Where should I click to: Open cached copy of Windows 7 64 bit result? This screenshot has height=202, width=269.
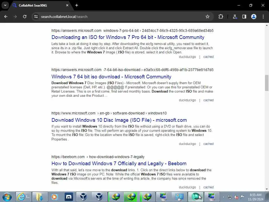208,100
